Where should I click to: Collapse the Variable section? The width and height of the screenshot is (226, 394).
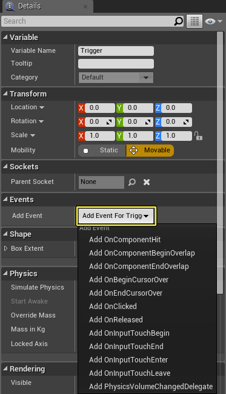[5, 37]
